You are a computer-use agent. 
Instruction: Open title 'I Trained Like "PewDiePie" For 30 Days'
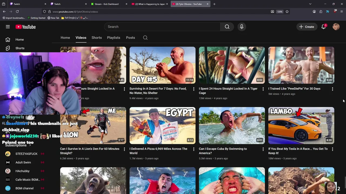click(x=294, y=89)
